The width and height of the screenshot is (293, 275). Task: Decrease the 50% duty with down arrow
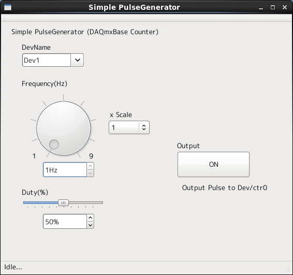click(x=90, y=225)
